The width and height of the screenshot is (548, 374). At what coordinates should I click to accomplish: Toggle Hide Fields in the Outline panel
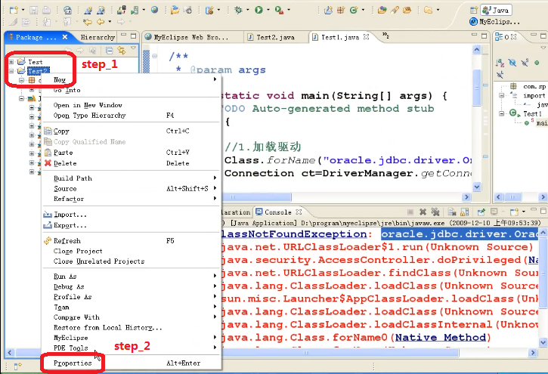(511, 64)
